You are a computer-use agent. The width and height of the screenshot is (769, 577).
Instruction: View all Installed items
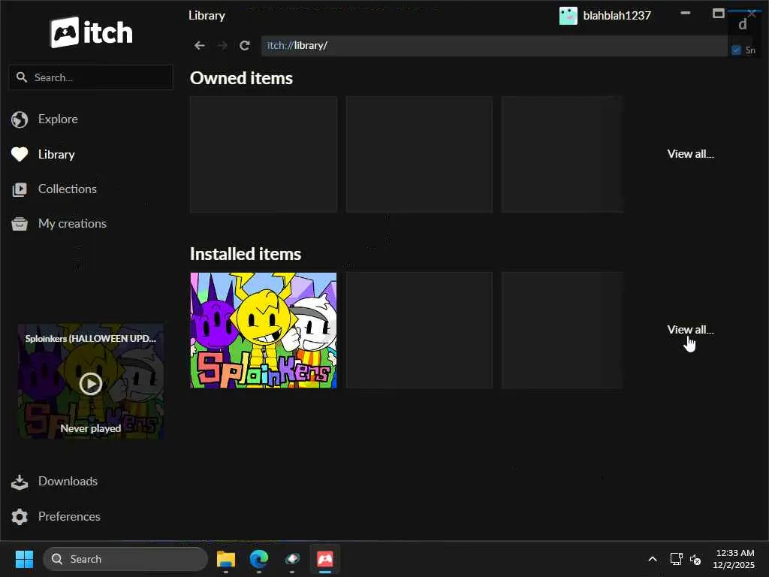pos(690,330)
